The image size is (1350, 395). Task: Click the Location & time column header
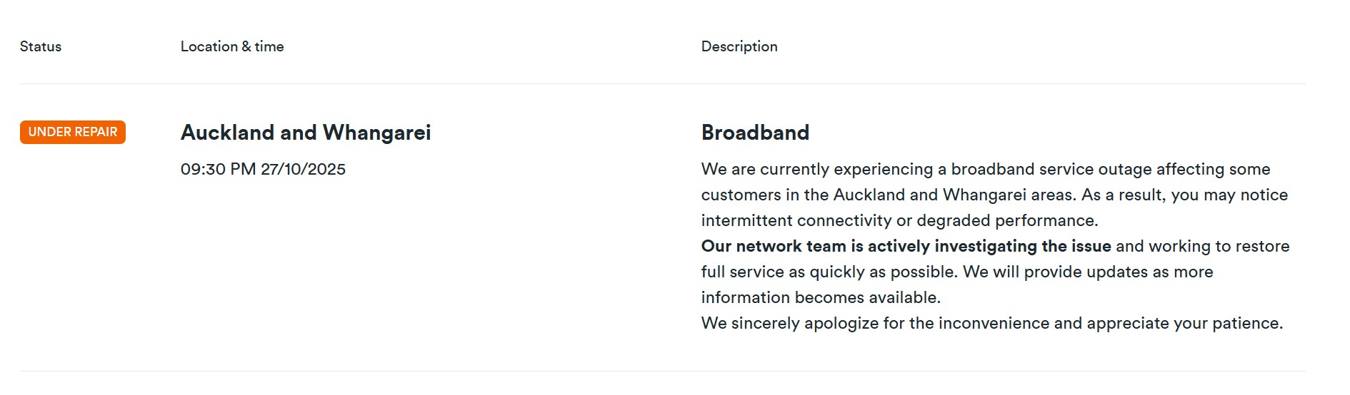232,46
